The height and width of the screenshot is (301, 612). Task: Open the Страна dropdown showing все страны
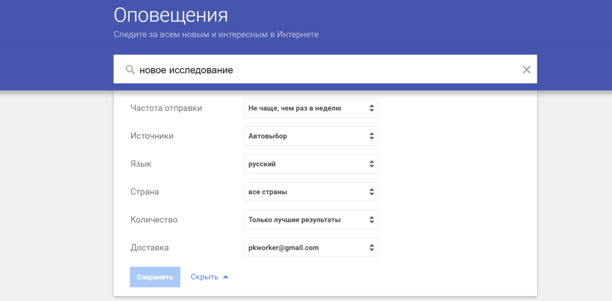tap(310, 192)
